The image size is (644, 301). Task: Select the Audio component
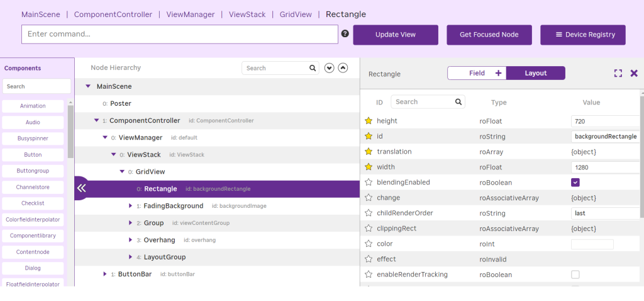pos(33,122)
